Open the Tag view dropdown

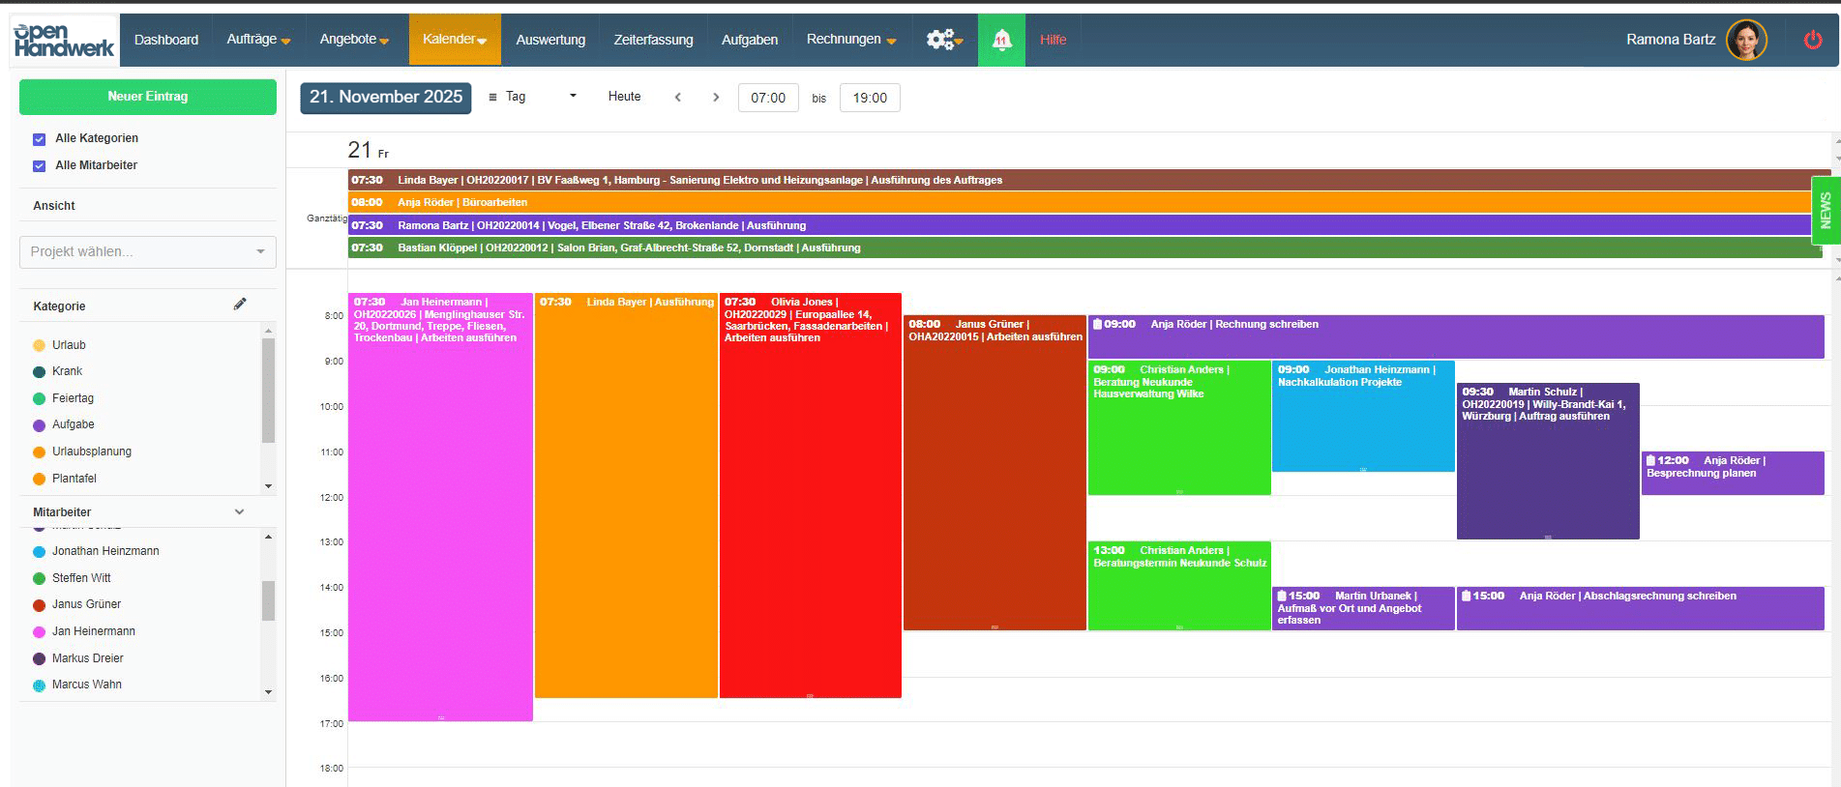pyautogui.click(x=532, y=97)
